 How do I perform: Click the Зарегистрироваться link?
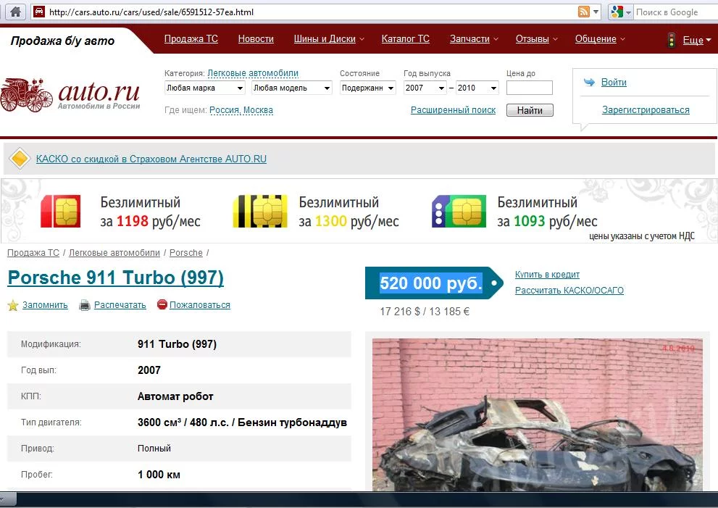[x=646, y=110]
